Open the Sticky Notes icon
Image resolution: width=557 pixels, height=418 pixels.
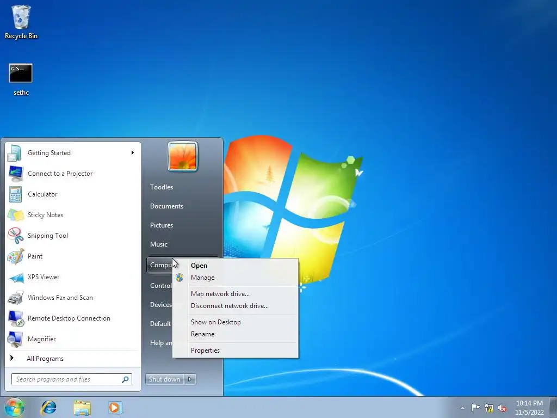pos(15,214)
